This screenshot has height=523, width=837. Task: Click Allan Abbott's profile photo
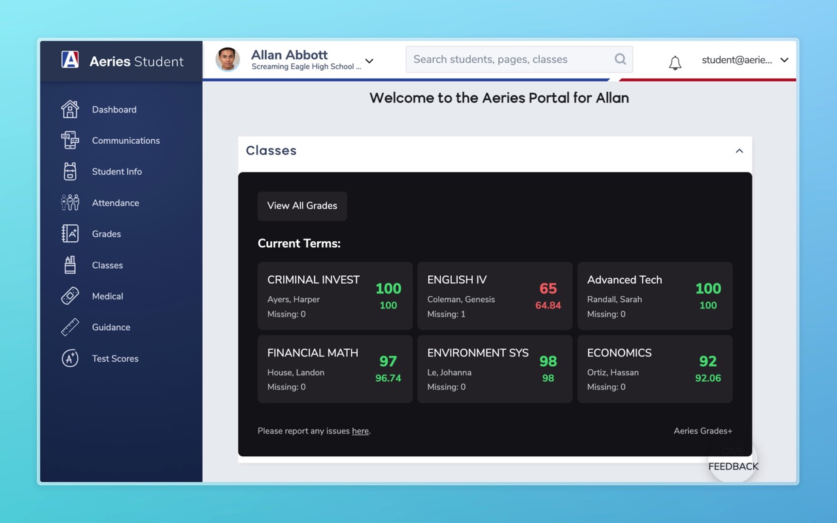click(228, 59)
